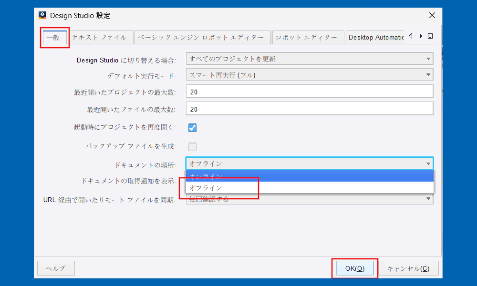Click the キャンセル(C) button
Screen dimensions: 477x286
click(408, 268)
